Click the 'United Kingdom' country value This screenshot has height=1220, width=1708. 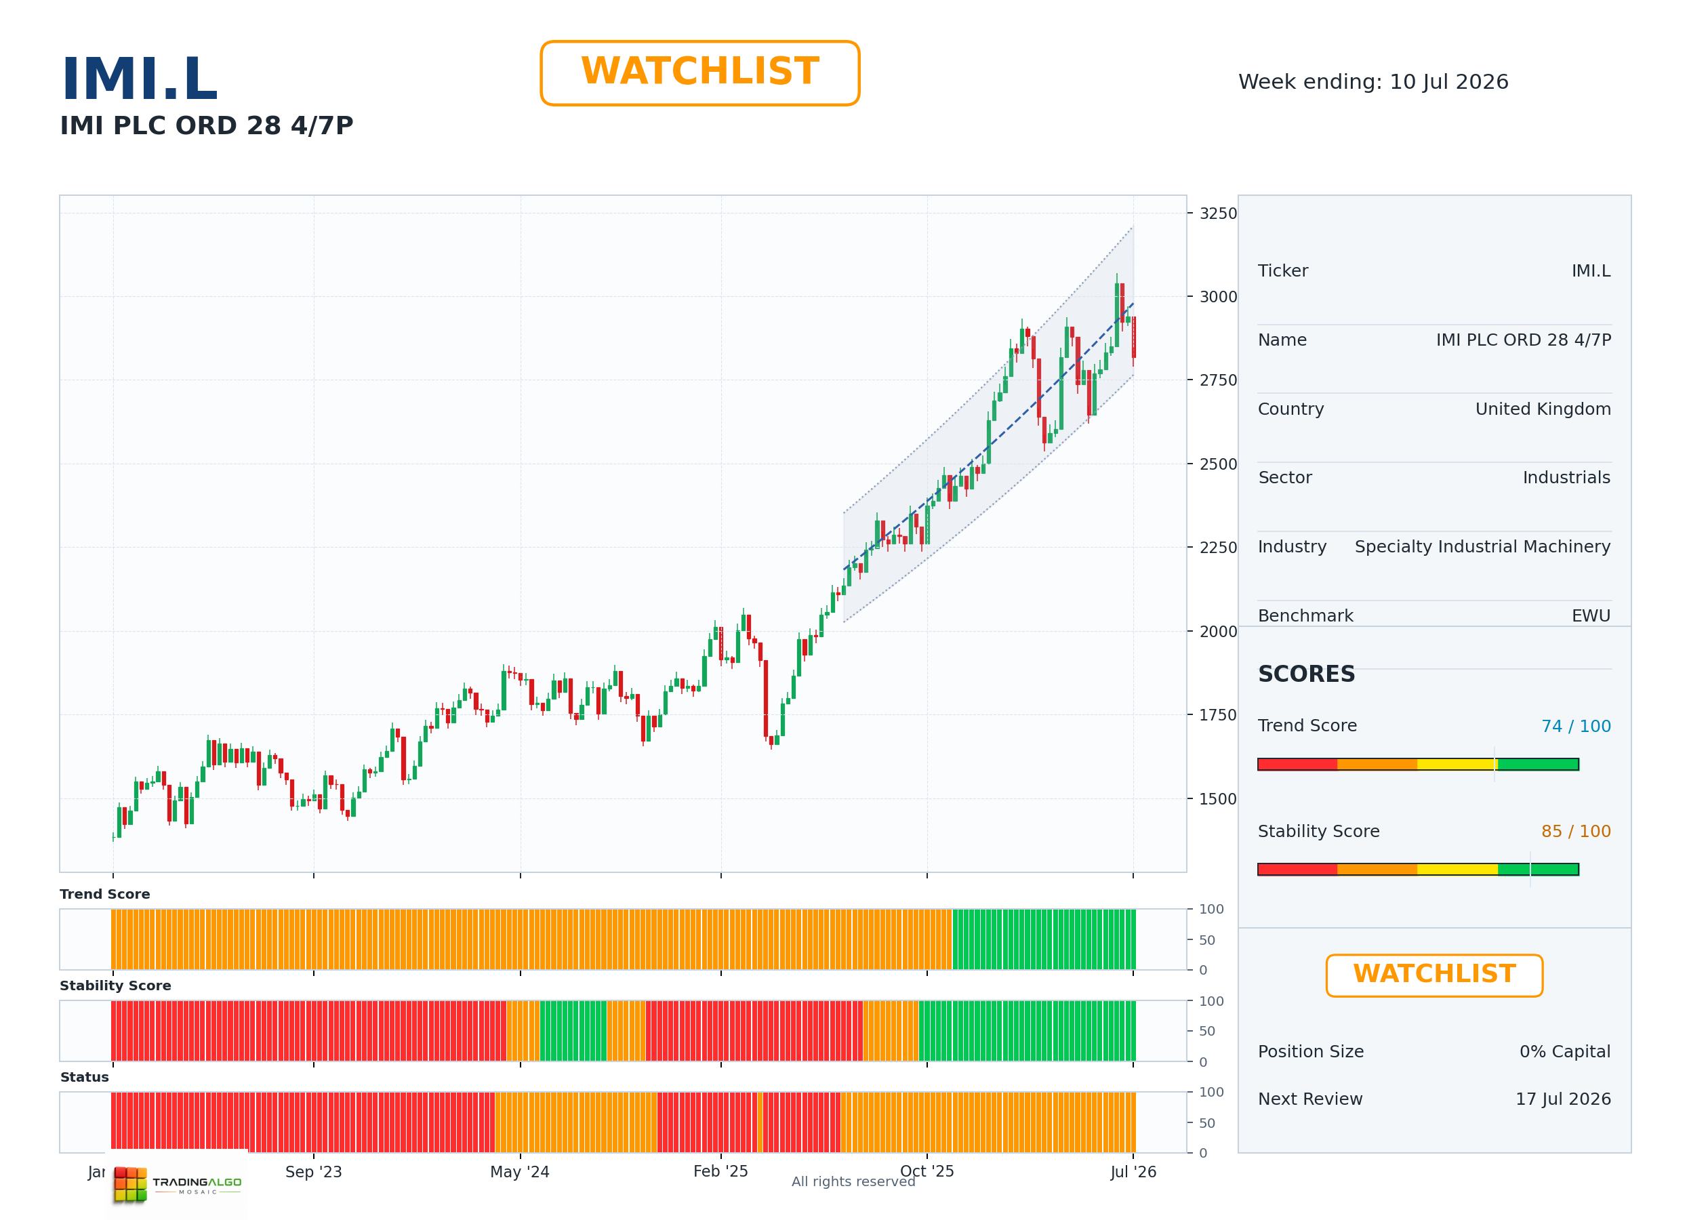[1543, 409]
